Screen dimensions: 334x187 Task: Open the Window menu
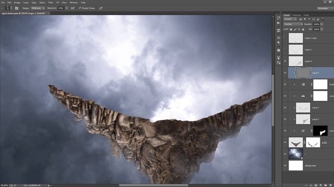click(x=74, y=3)
